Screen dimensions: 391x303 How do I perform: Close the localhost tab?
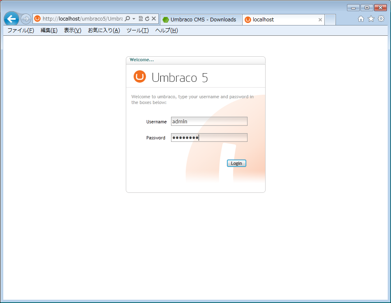click(x=320, y=20)
